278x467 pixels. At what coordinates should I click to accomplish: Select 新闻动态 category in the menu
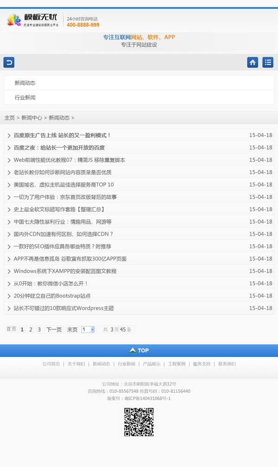25,83
